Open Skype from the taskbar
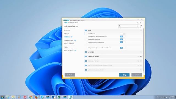 pyautogui.click(x=42, y=97)
